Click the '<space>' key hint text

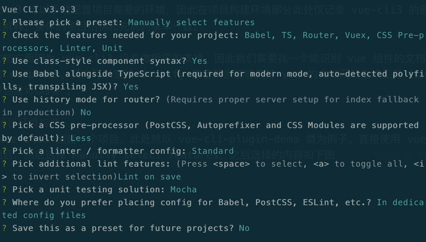231,164
